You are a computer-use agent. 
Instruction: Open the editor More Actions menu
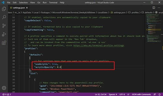tap(159, 8)
